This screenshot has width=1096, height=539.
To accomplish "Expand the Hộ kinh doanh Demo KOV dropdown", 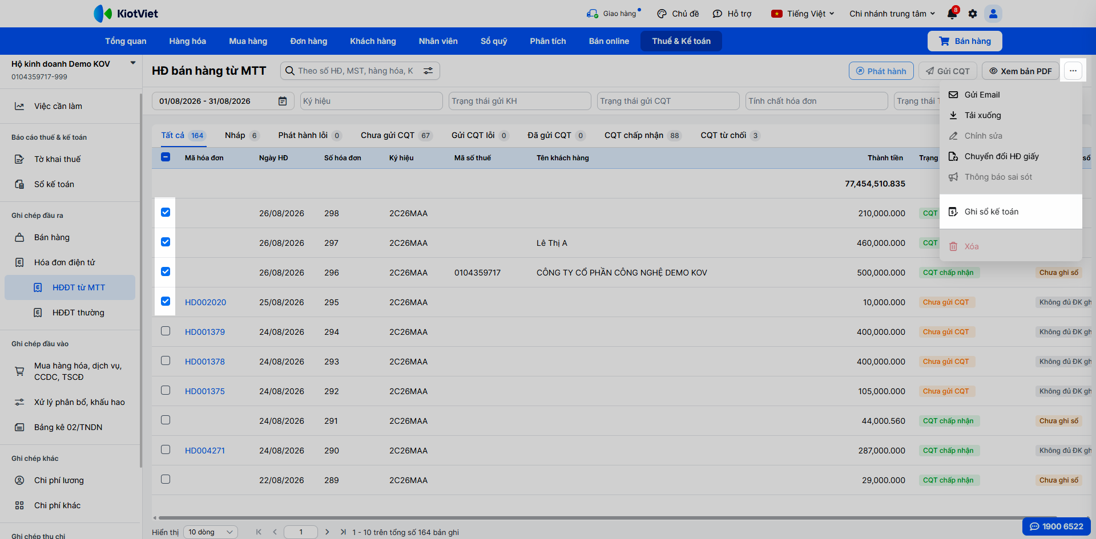I will coord(133,63).
